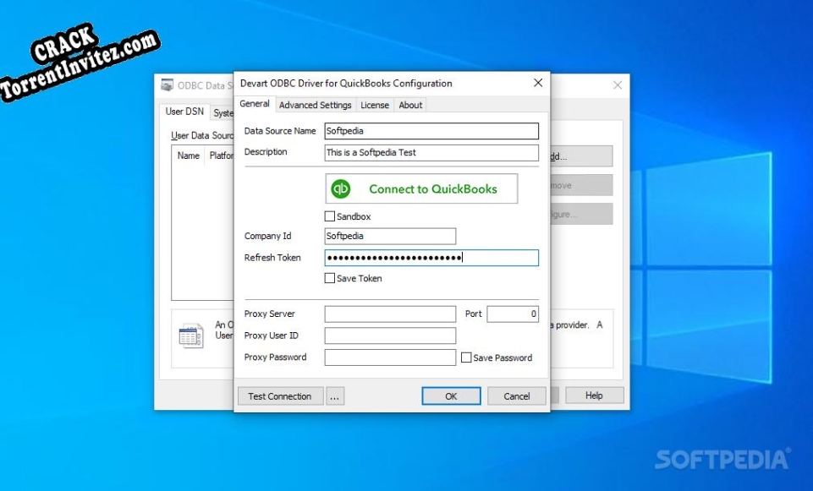Click inside the Refresh Token field

point(431,258)
